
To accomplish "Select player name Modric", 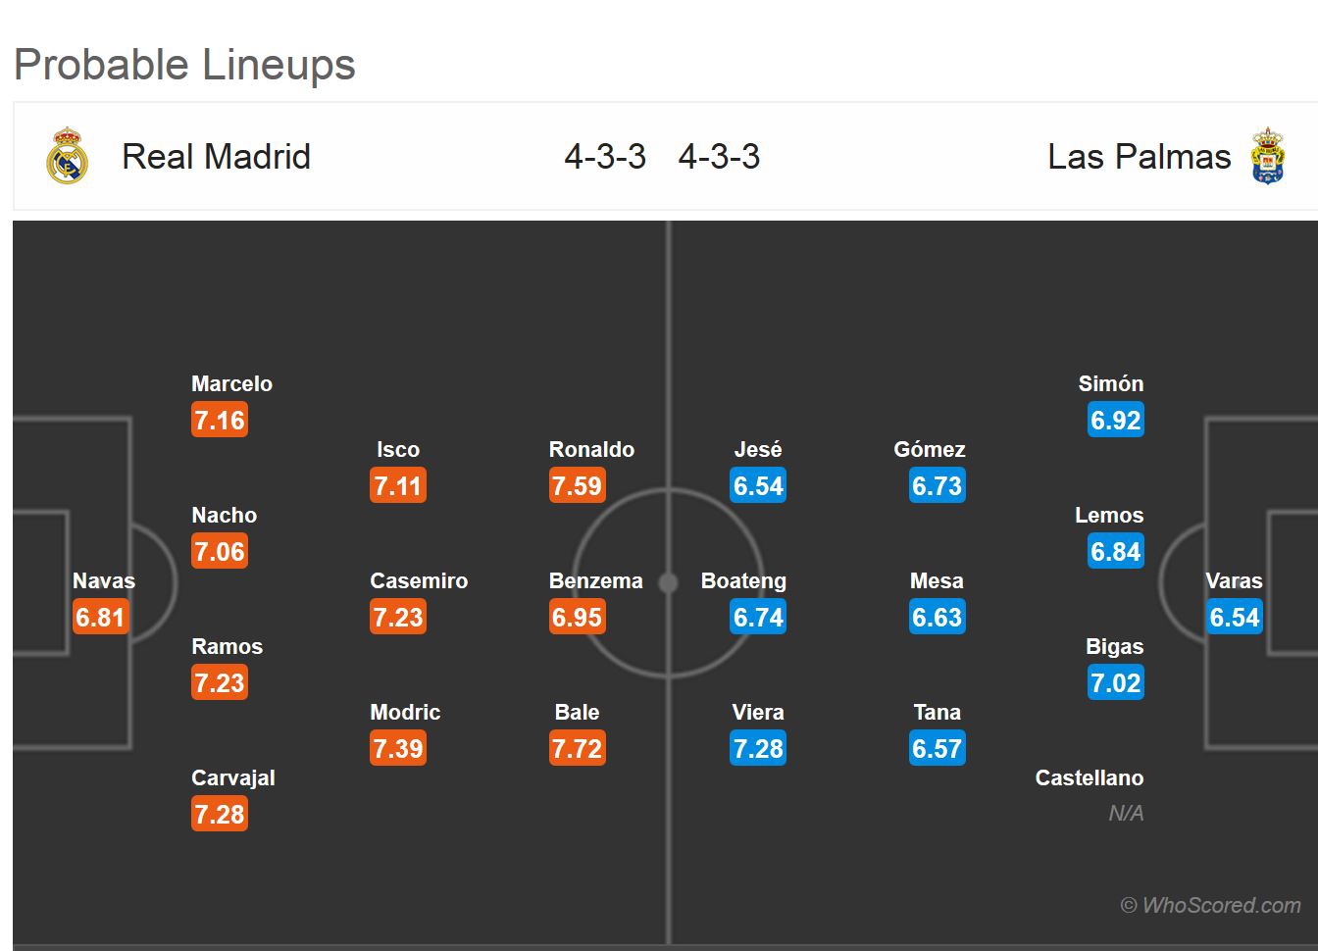I will pyautogui.click(x=405, y=713).
